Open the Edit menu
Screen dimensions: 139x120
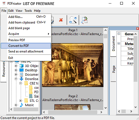[11, 10]
